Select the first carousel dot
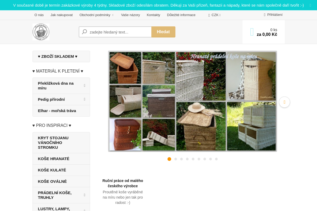Image resolution: width=317 pixels, height=211 pixels. (x=169, y=159)
